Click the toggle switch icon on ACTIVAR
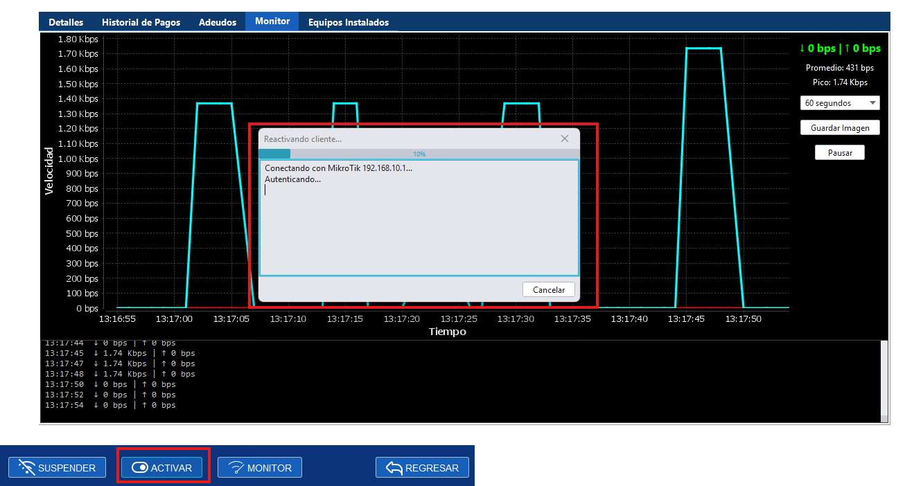Viewport: 923px width, 486px height. (139, 468)
